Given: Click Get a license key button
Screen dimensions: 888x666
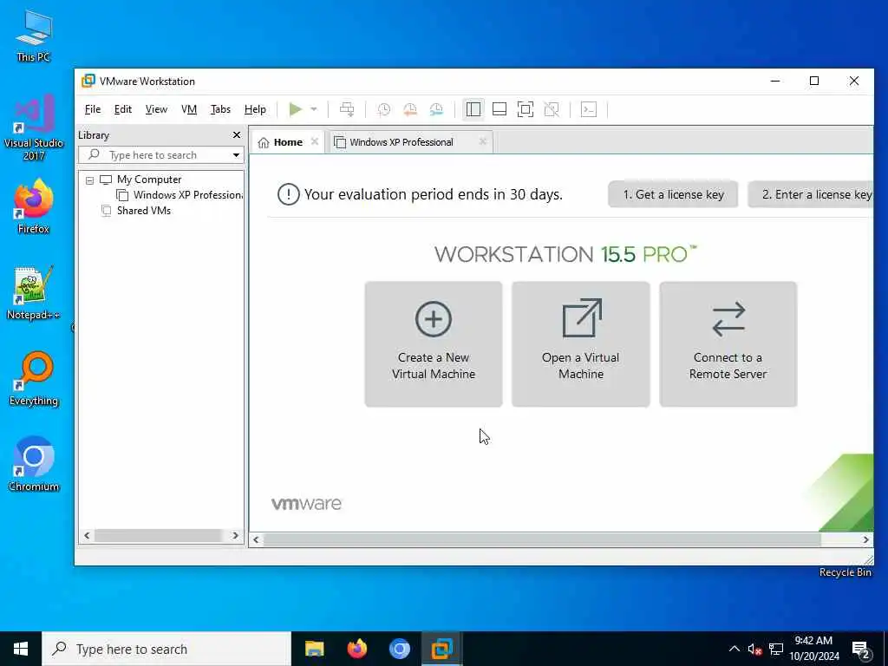Looking at the screenshot, I should (673, 194).
